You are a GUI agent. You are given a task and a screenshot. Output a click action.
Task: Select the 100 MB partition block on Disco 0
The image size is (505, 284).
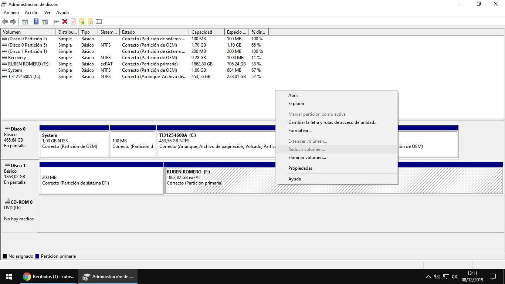(x=133, y=141)
